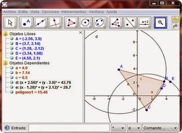The height and width of the screenshot is (133, 182).
Task: Click the Undo arrow icon
Action: (x=175, y=20)
